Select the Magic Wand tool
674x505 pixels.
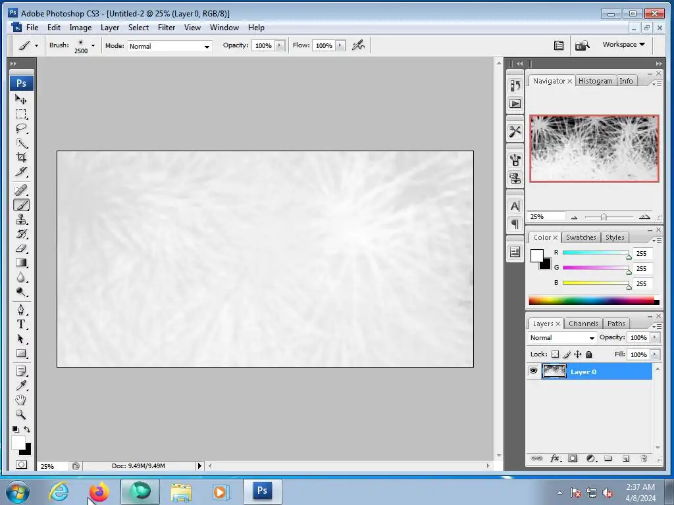(21, 143)
